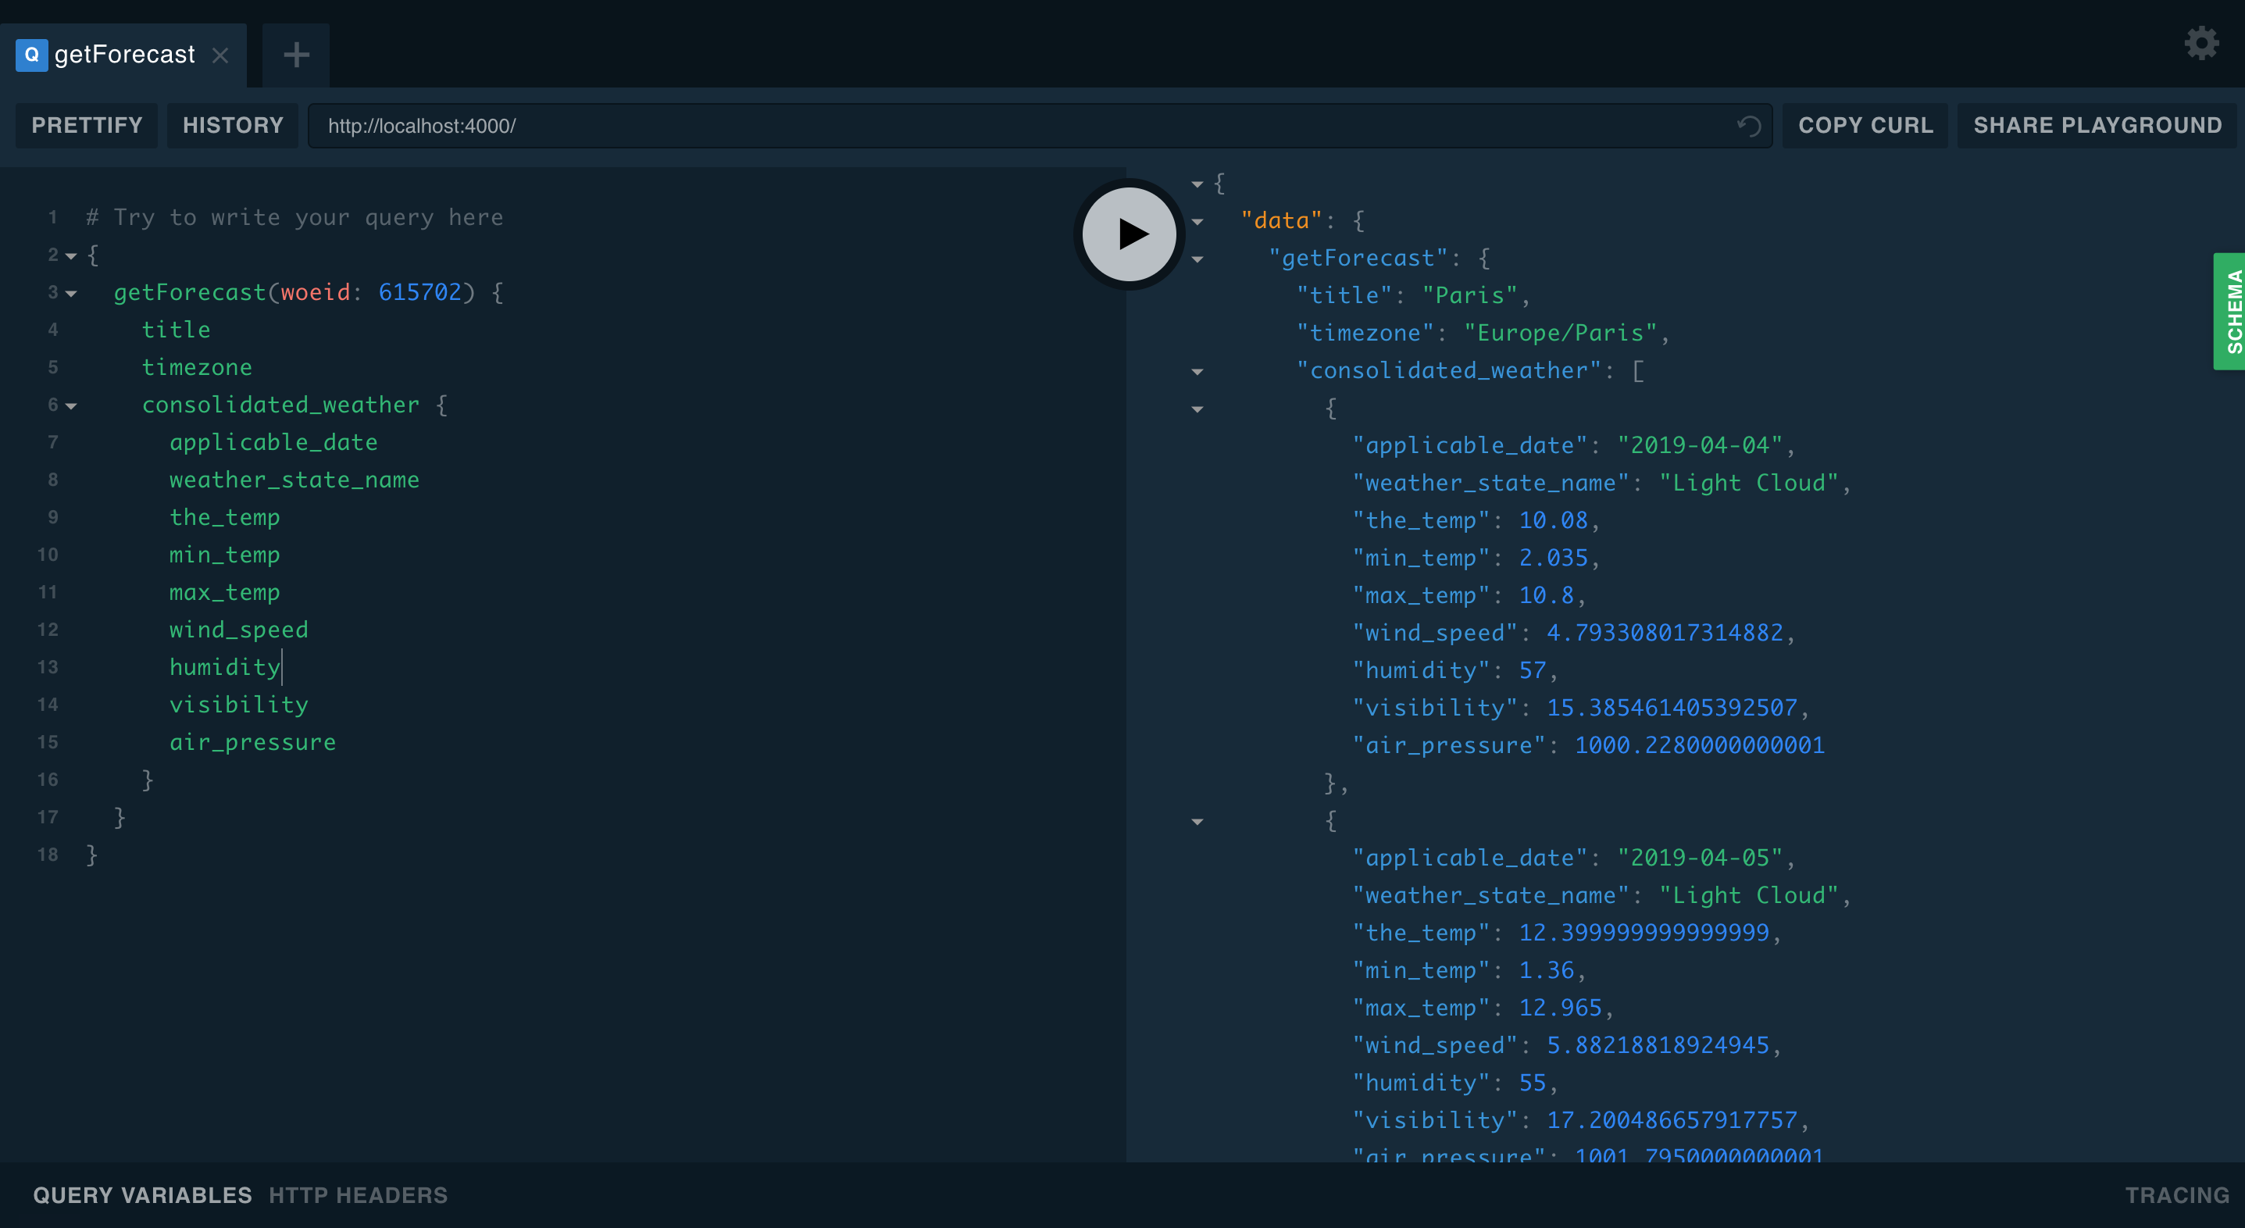Collapse the consolidated_weather array in the response
This screenshot has width=2245, height=1228.
[1198, 370]
